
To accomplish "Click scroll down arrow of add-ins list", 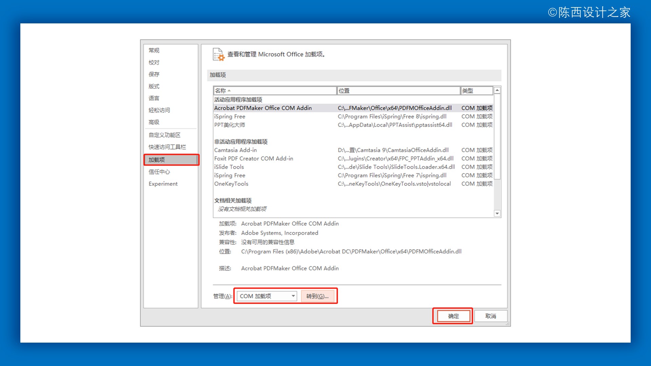I will [x=497, y=213].
